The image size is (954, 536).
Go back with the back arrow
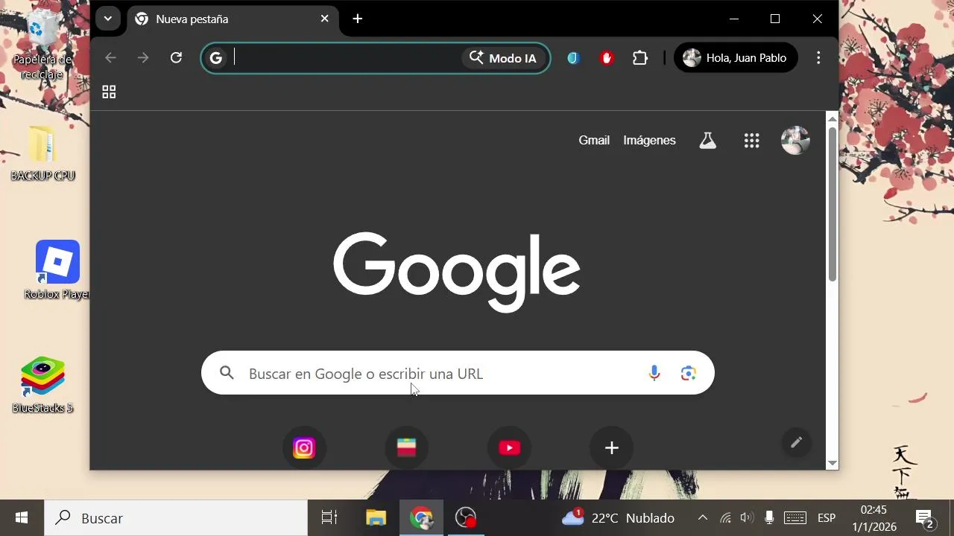(x=110, y=58)
